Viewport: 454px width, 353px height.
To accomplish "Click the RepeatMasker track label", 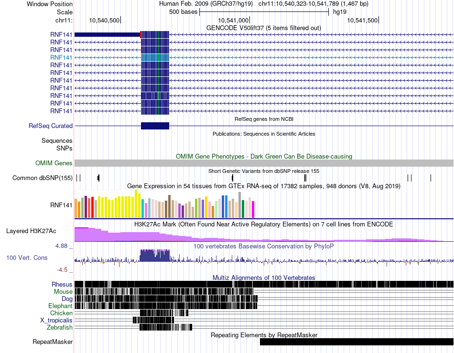I will click(53, 342).
